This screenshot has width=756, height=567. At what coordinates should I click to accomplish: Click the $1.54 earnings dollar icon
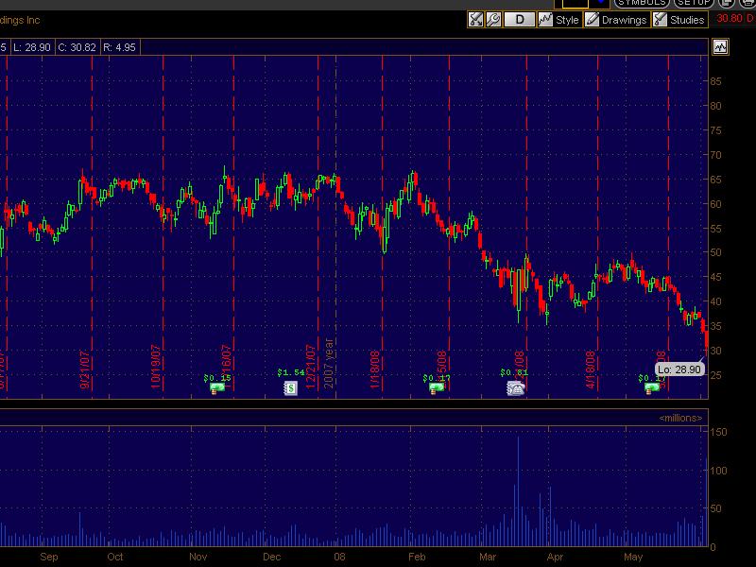291,387
